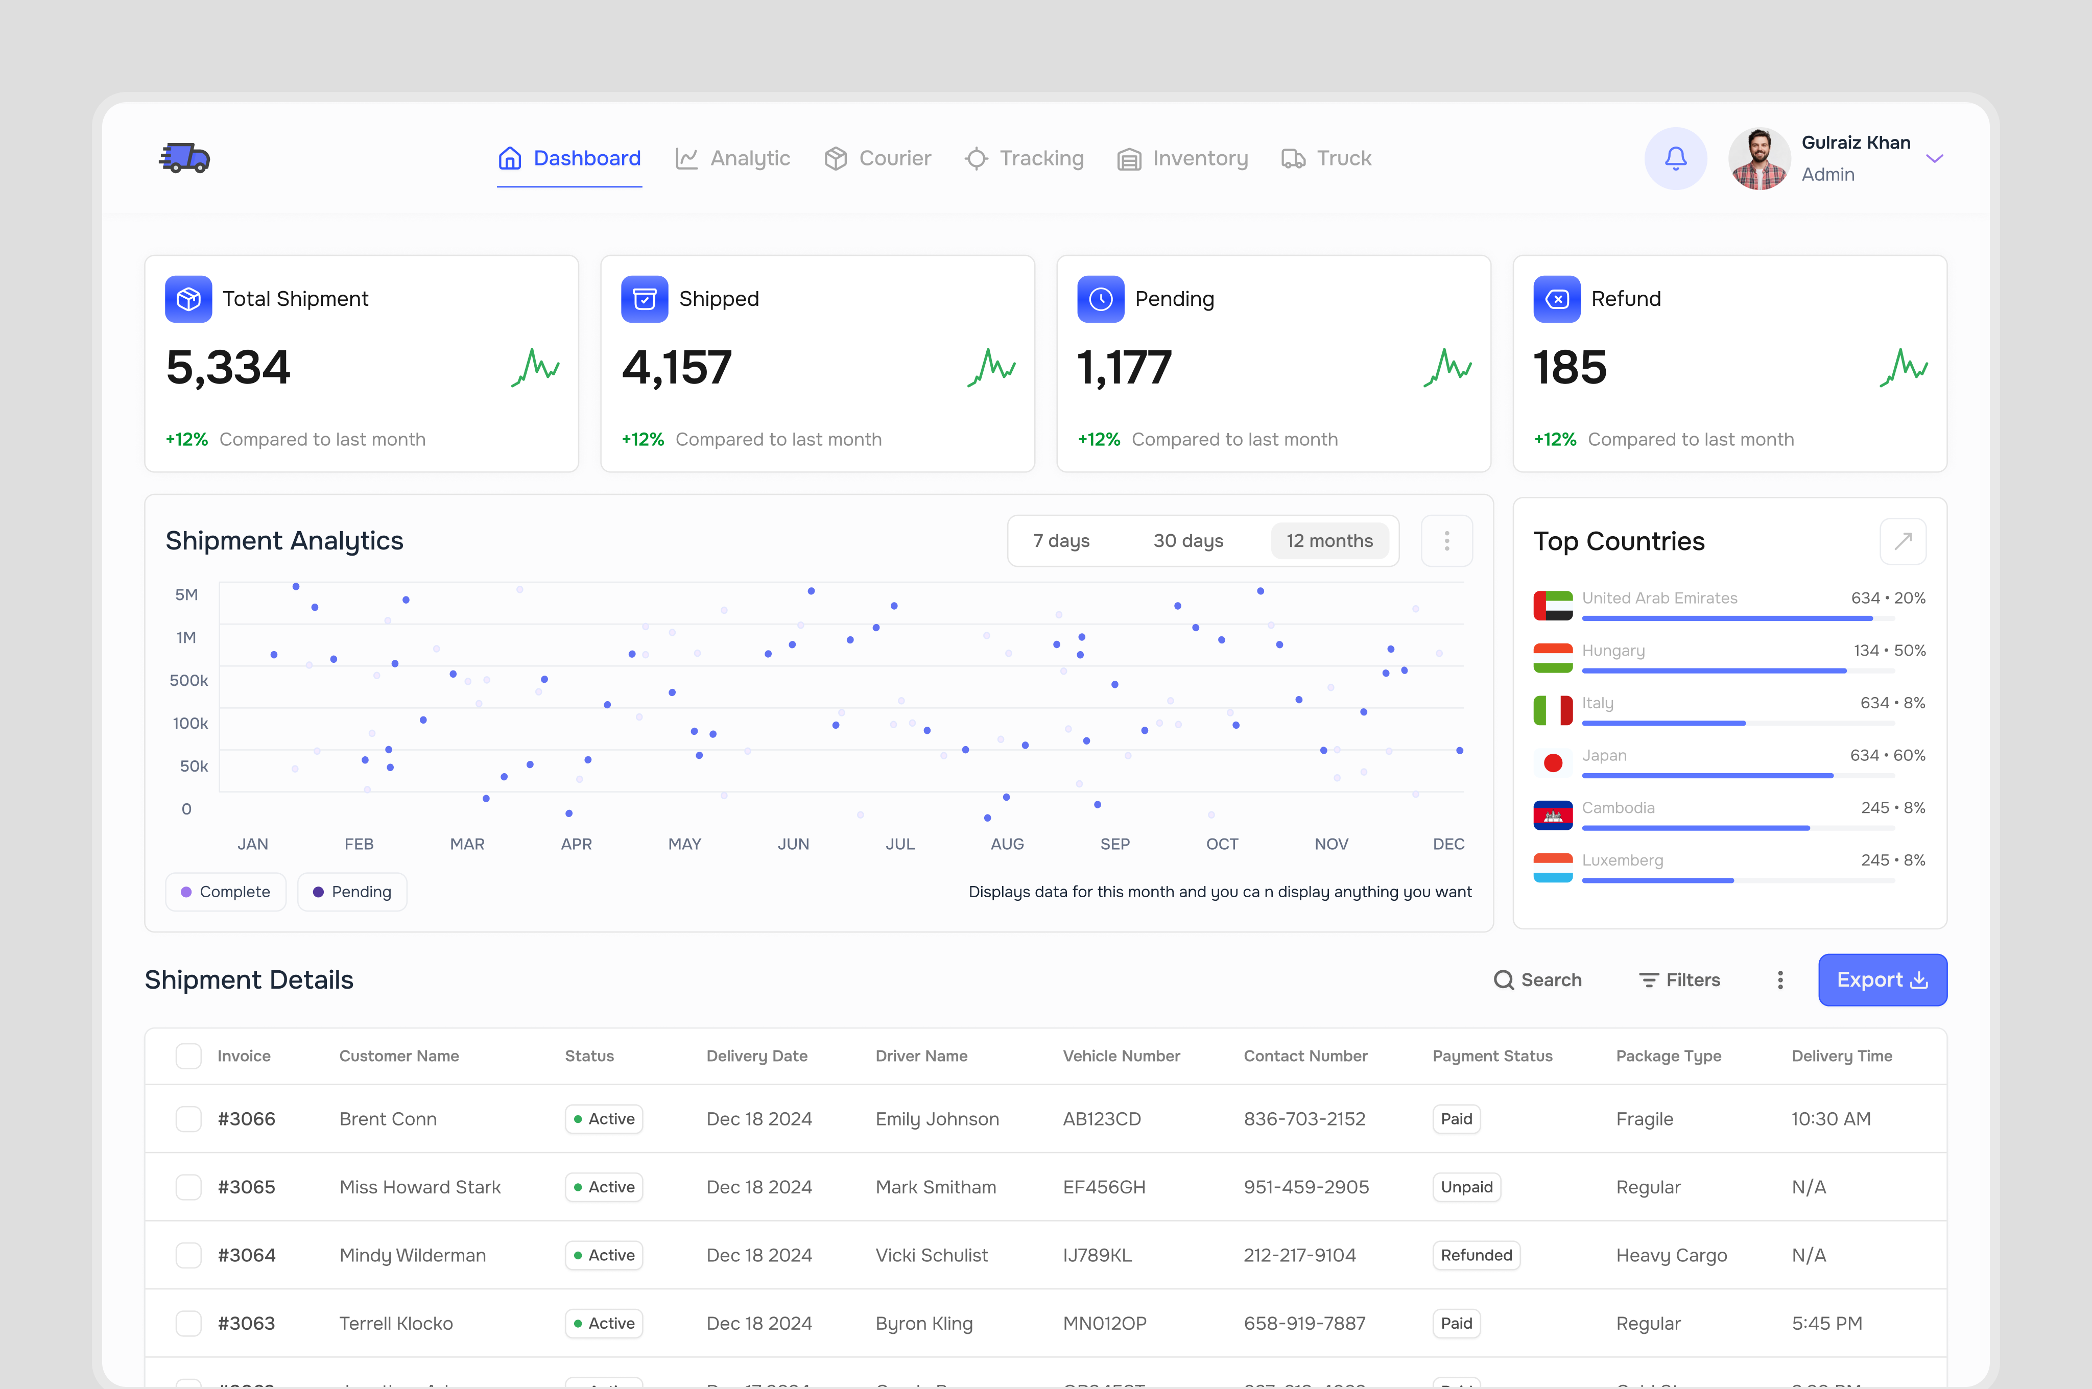This screenshot has width=2092, height=1389.
Task: Click the Refund icon
Action: point(1557,299)
